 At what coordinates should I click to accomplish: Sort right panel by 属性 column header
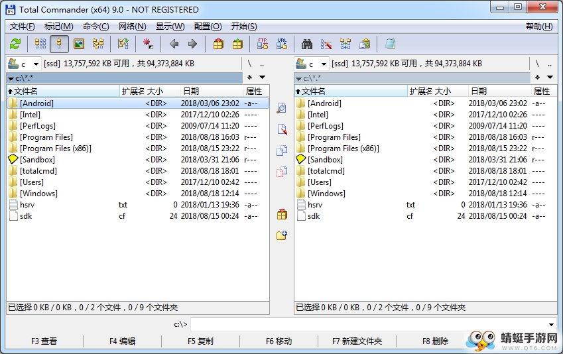[544, 91]
